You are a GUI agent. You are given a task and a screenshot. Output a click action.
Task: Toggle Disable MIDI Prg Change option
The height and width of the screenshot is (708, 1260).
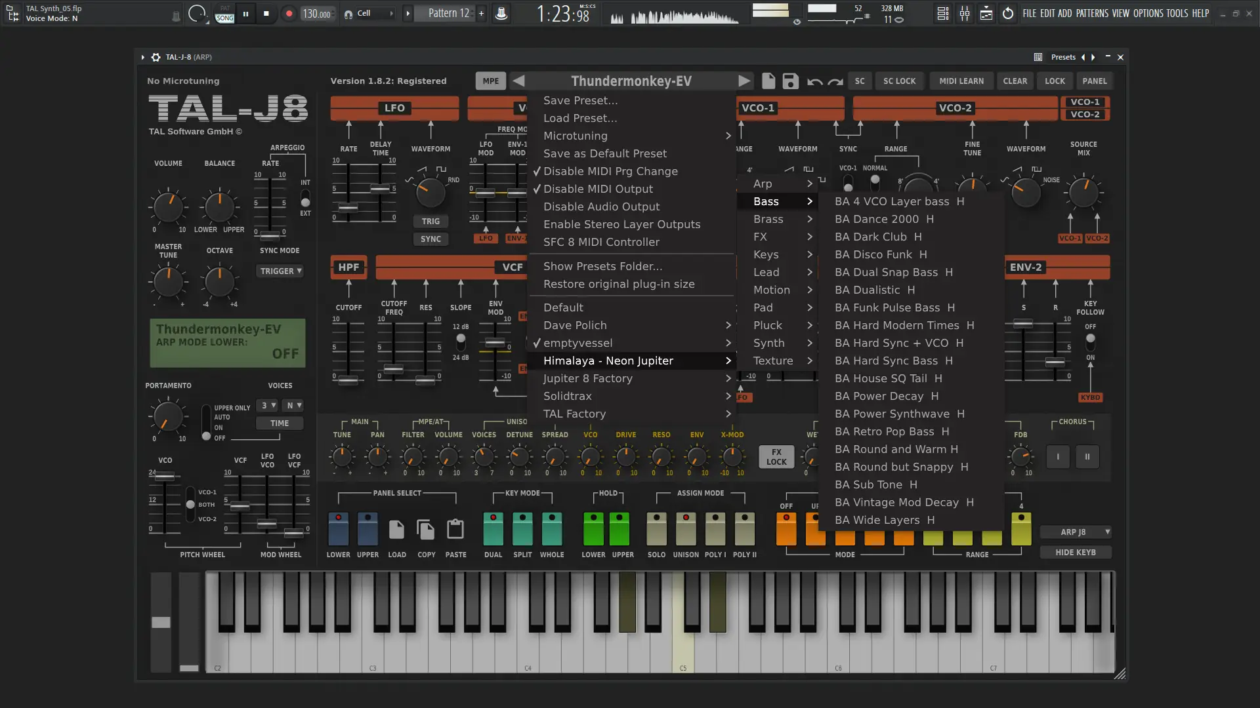coord(610,171)
